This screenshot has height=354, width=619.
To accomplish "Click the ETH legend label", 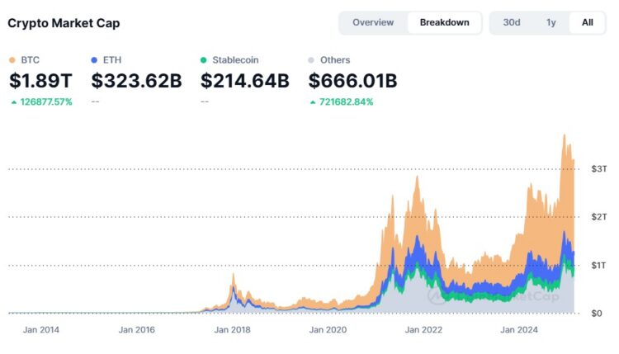I will click(x=112, y=60).
